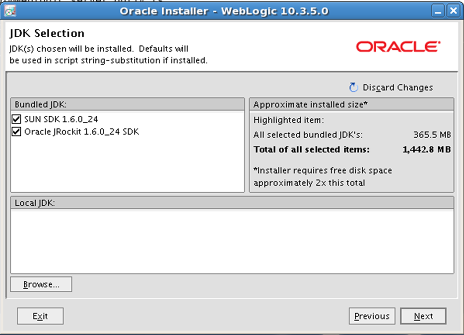Click the Oracle logo

click(398, 47)
